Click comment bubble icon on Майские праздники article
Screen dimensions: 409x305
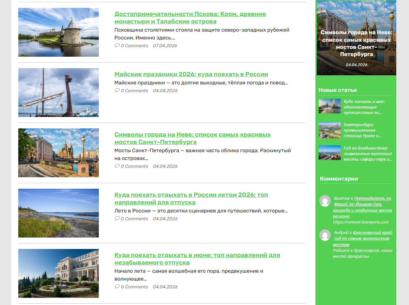117,91
